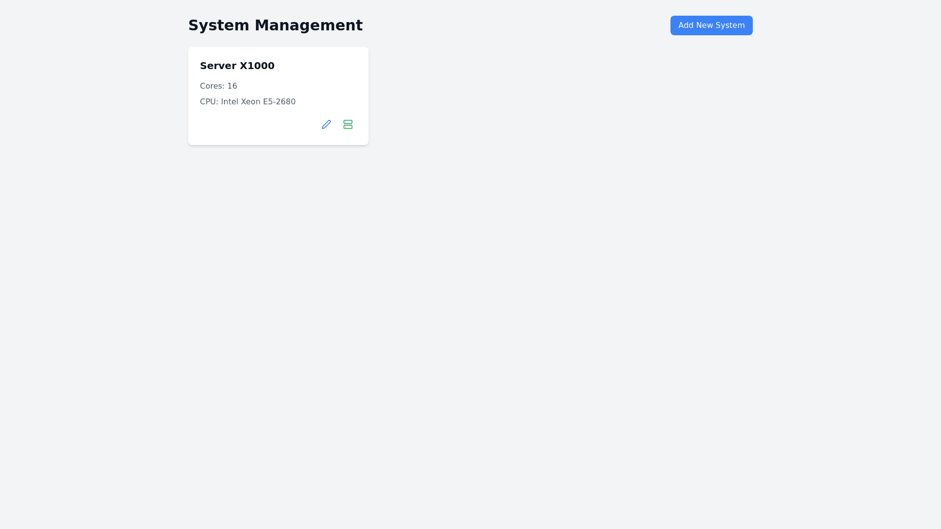The width and height of the screenshot is (941, 529).
Task: Click the Server X1000 card title
Action: coord(237,66)
